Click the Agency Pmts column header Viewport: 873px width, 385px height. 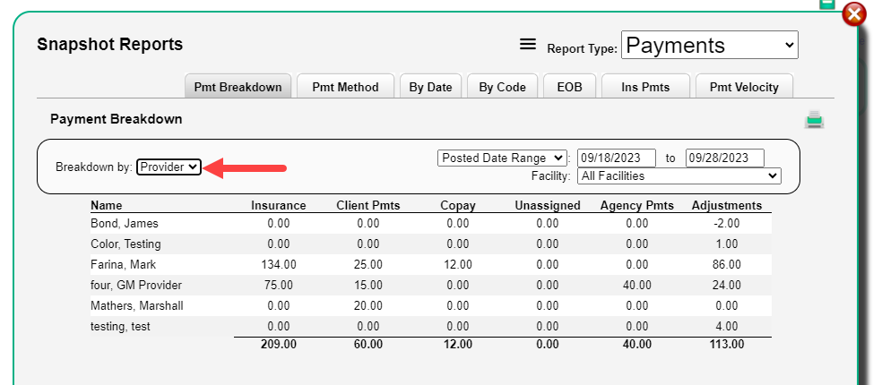click(637, 205)
